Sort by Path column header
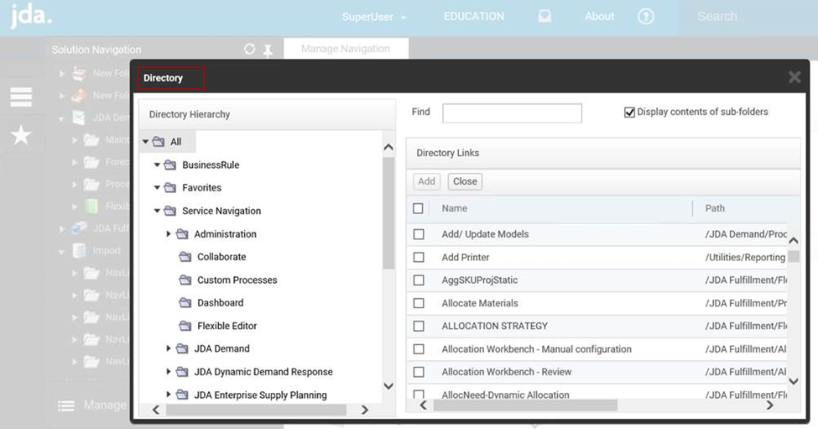 click(x=715, y=208)
